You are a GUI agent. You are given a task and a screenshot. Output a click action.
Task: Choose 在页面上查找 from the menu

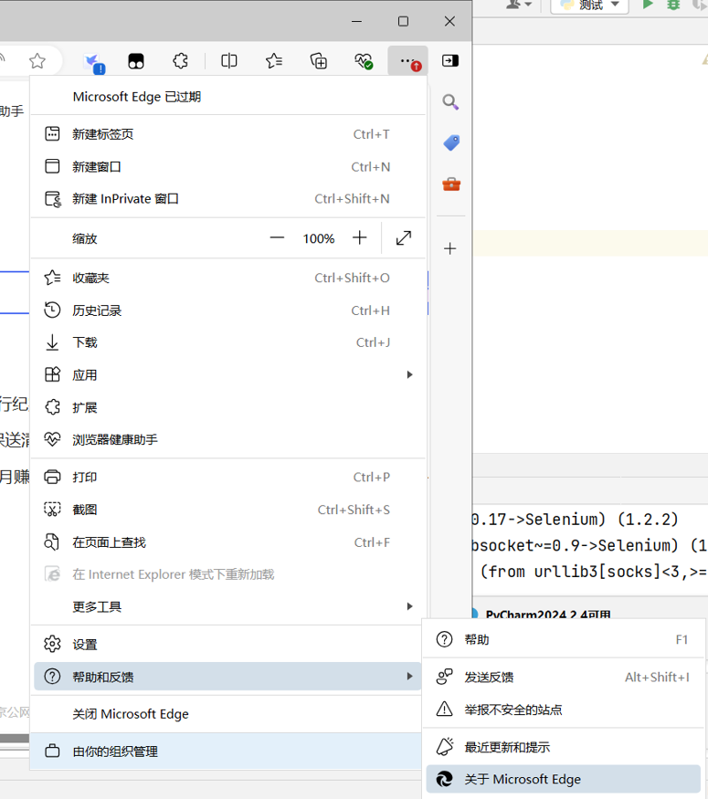(227, 542)
